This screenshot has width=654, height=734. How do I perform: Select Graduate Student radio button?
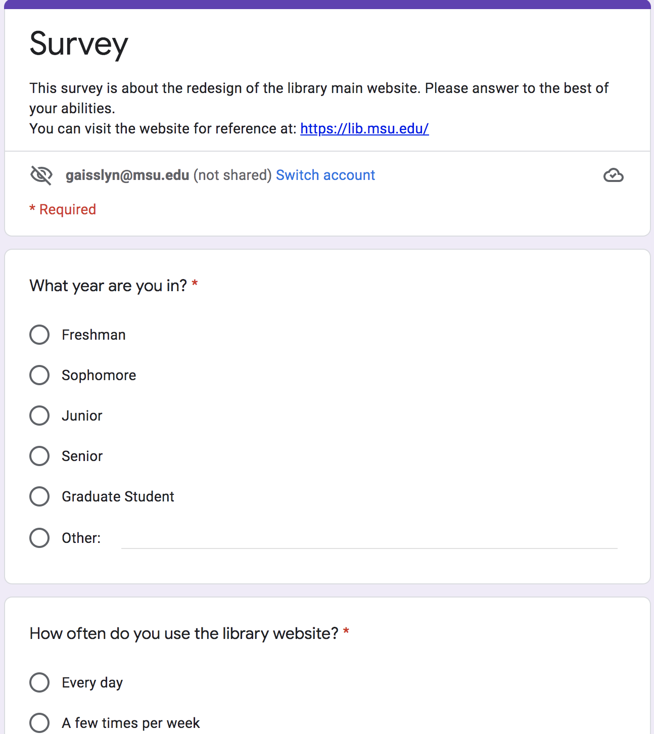point(39,496)
